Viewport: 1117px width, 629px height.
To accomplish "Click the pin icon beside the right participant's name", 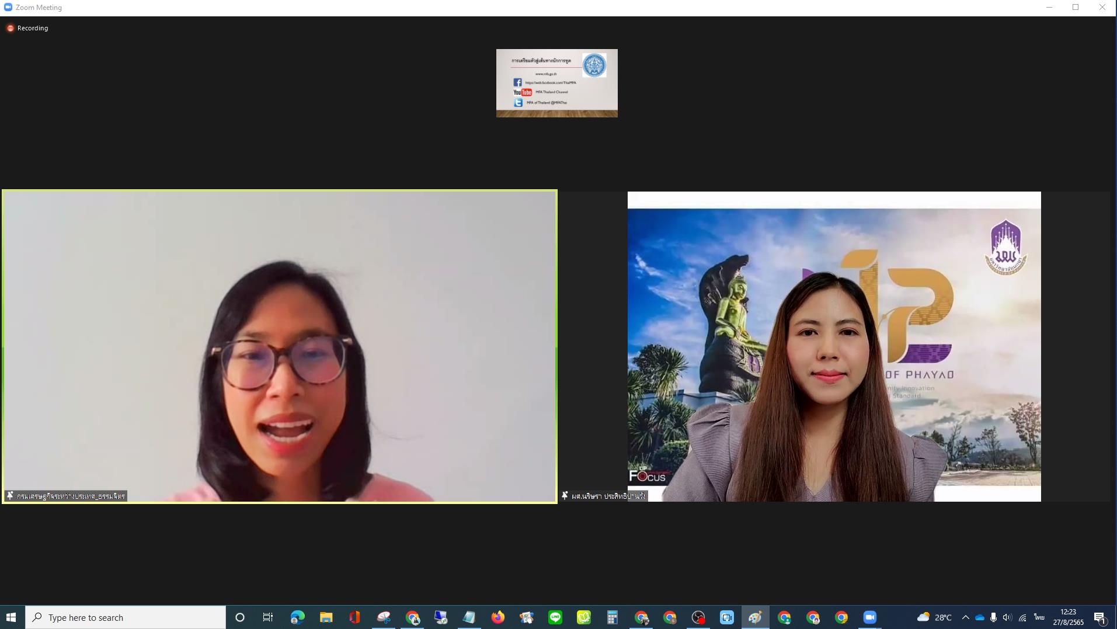I will pos(565,496).
